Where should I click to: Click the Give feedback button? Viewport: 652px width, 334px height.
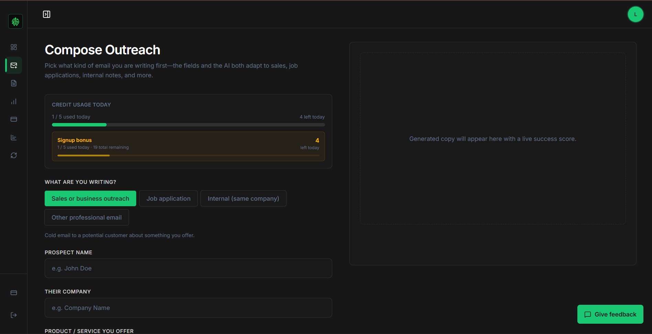coord(610,314)
